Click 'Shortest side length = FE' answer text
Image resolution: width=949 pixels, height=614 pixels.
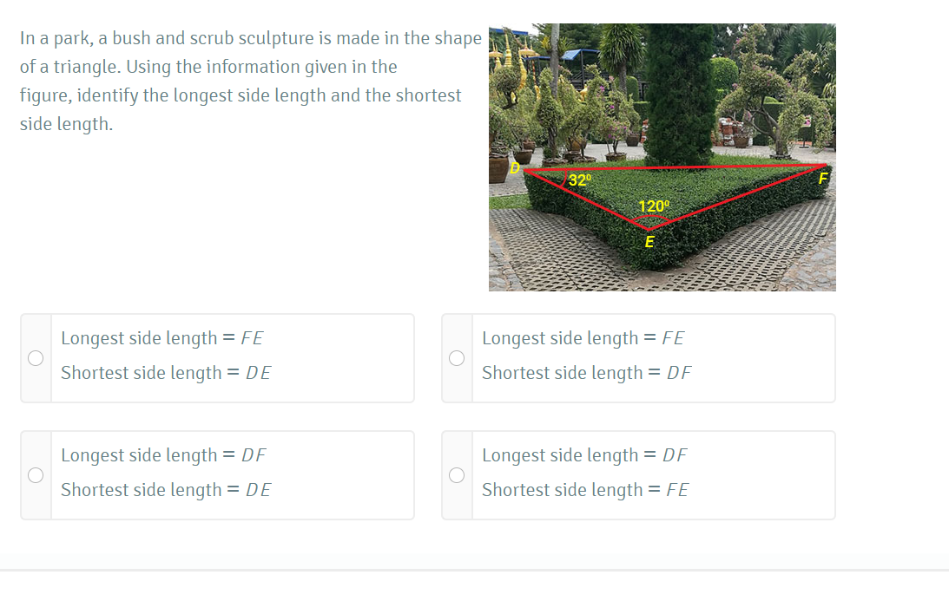585,490
